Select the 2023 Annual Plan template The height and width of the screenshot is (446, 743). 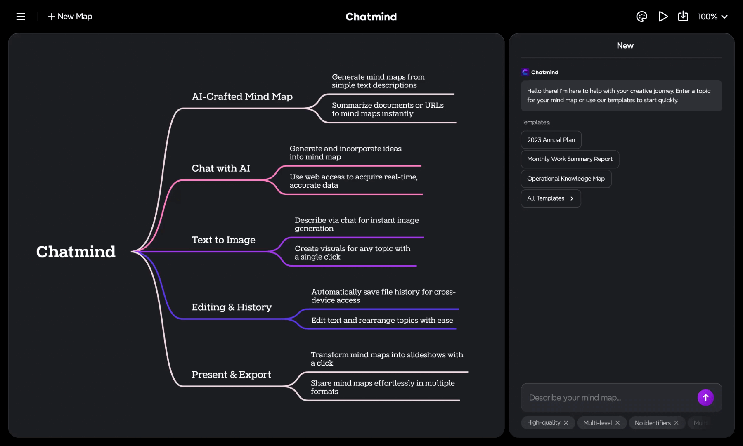(x=551, y=139)
